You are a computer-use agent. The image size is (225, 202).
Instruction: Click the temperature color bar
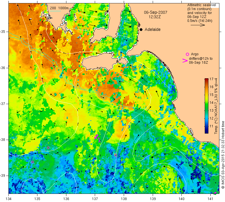(206, 106)
